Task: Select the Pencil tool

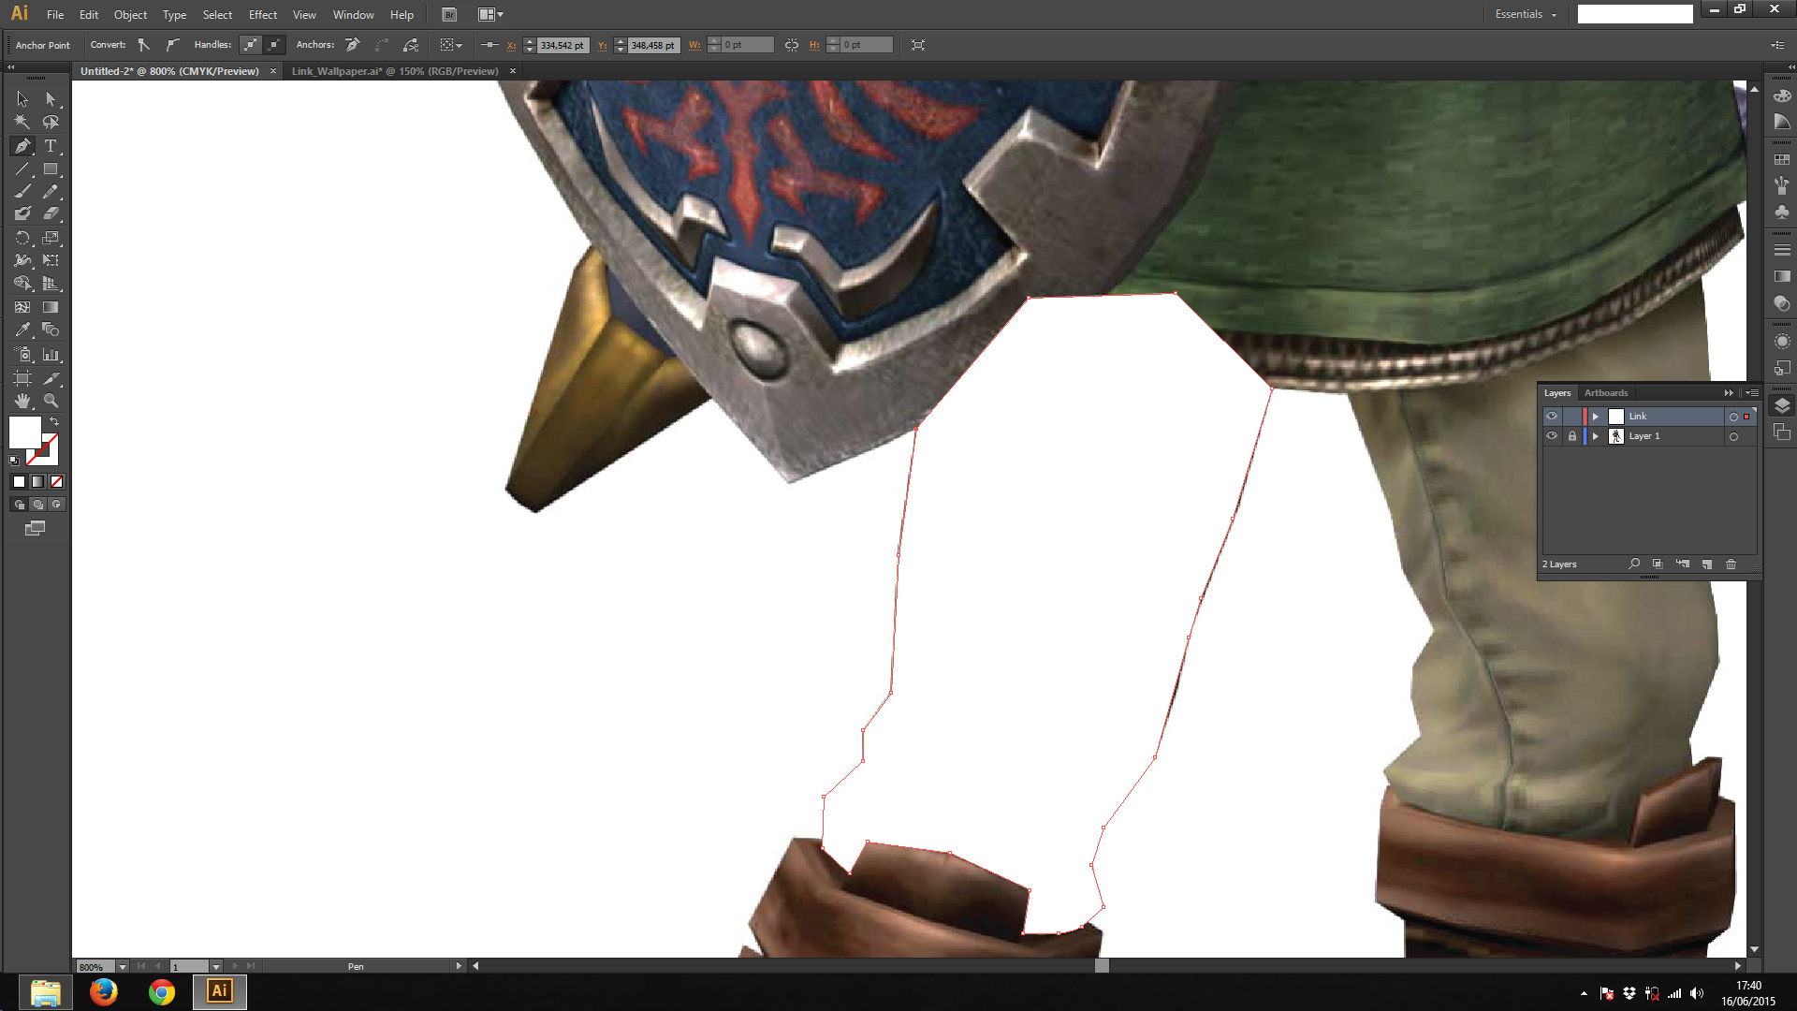Action: (51, 191)
